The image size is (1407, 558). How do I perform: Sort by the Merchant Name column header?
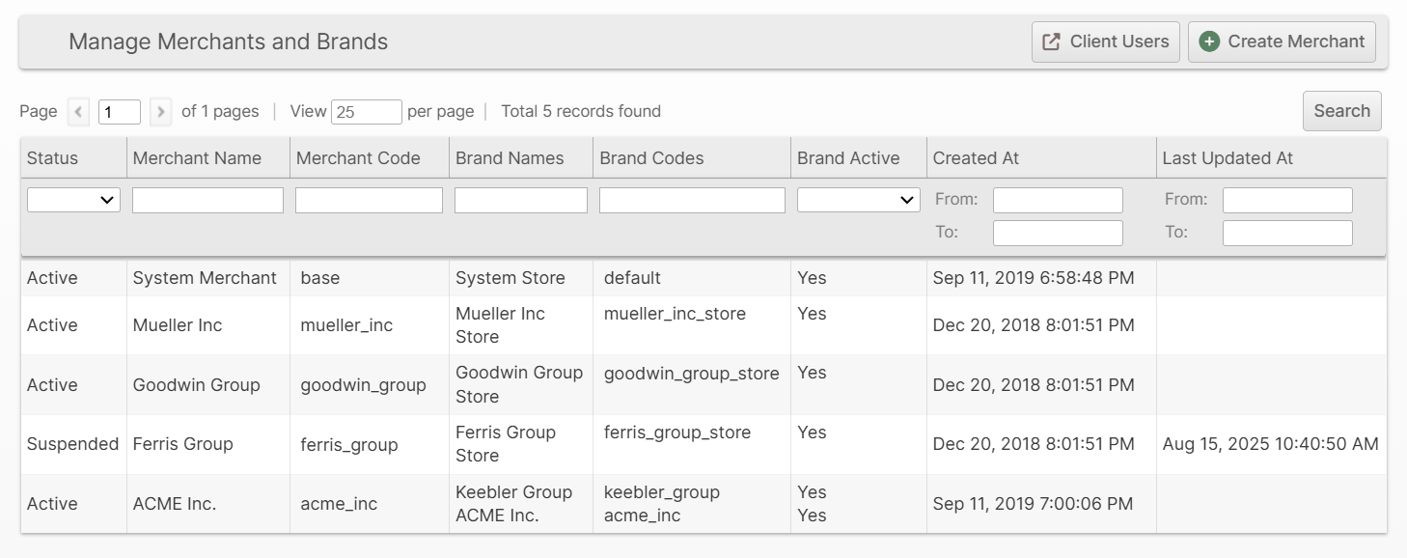(197, 158)
